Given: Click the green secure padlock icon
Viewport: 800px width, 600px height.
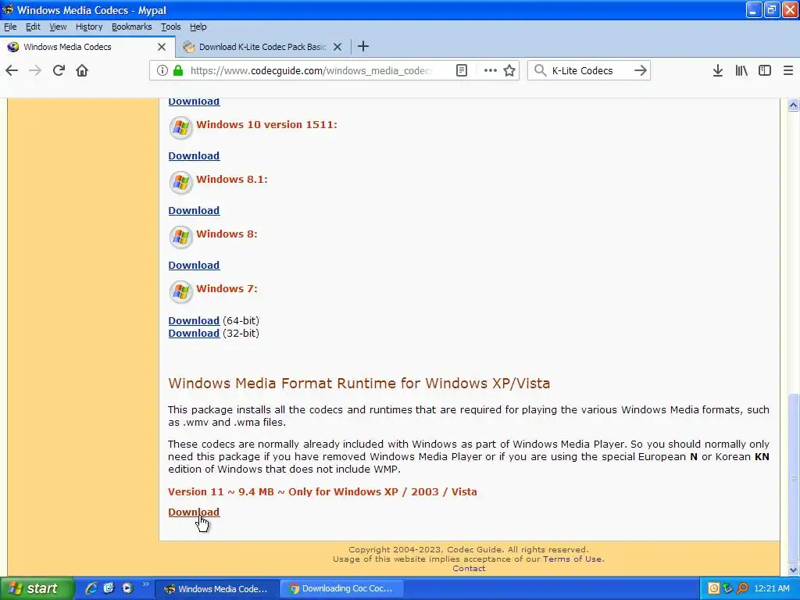Looking at the screenshot, I should pos(178,70).
